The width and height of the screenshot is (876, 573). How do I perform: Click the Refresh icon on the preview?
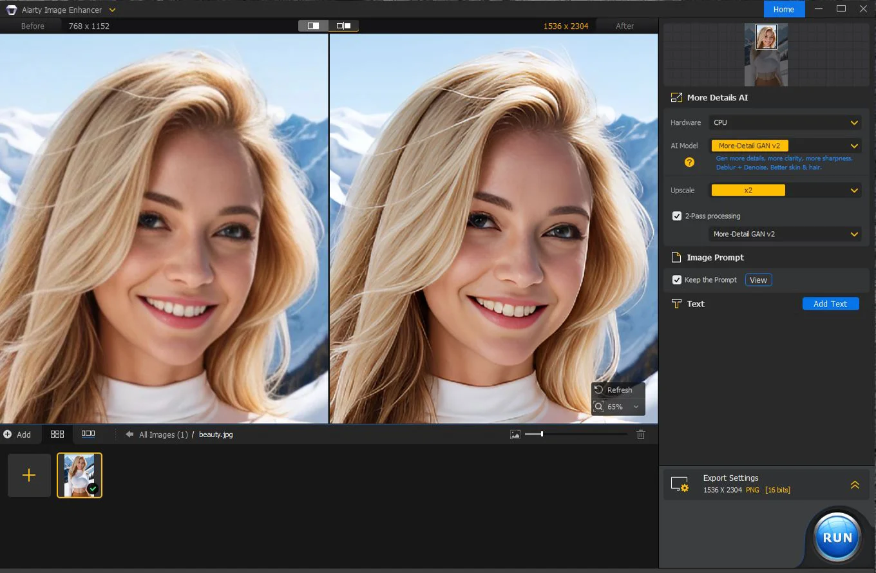[600, 390]
